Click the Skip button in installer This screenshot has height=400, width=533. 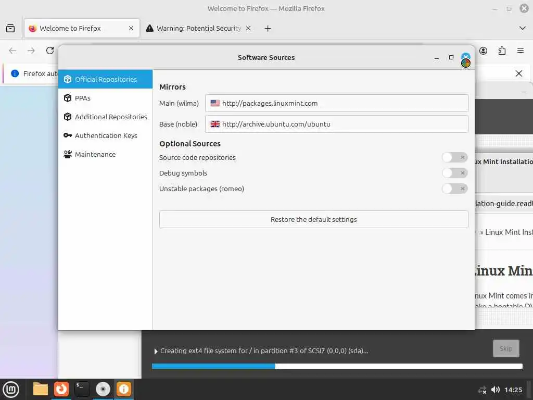point(506,348)
